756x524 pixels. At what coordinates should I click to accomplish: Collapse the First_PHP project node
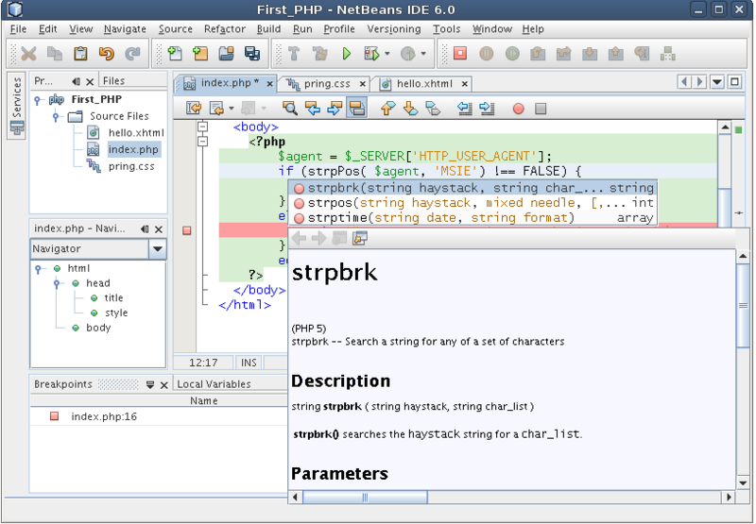(38, 99)
